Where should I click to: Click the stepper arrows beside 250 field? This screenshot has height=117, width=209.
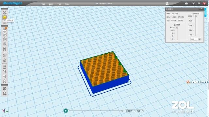[199, 39]
